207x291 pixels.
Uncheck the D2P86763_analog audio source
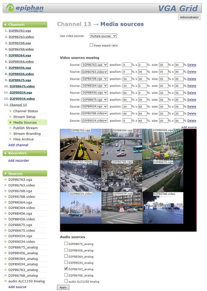[66, 269]
